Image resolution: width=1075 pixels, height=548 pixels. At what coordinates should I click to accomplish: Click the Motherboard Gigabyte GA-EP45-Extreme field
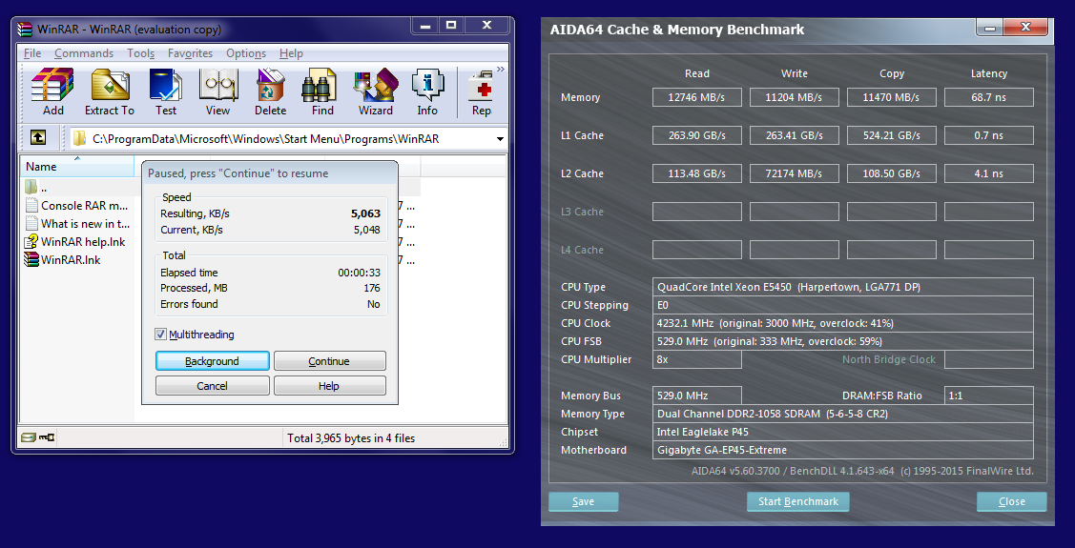click(x=842, y=450)
